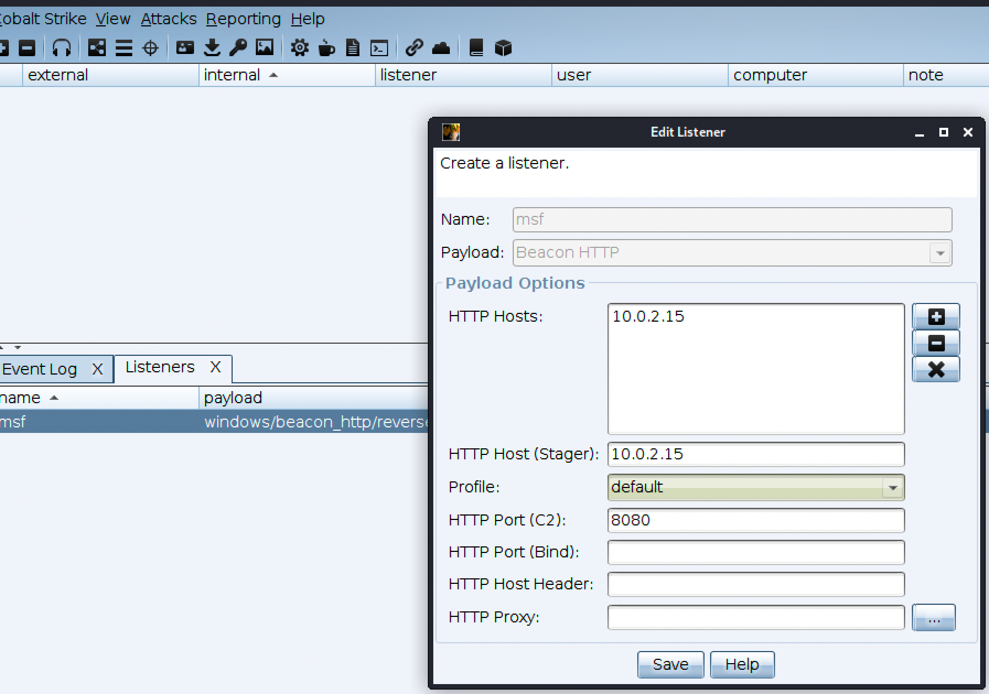Viewport: 989px width, 694px height.
Task: Add an HTTP host with plus button
Action: click(936, 317)
